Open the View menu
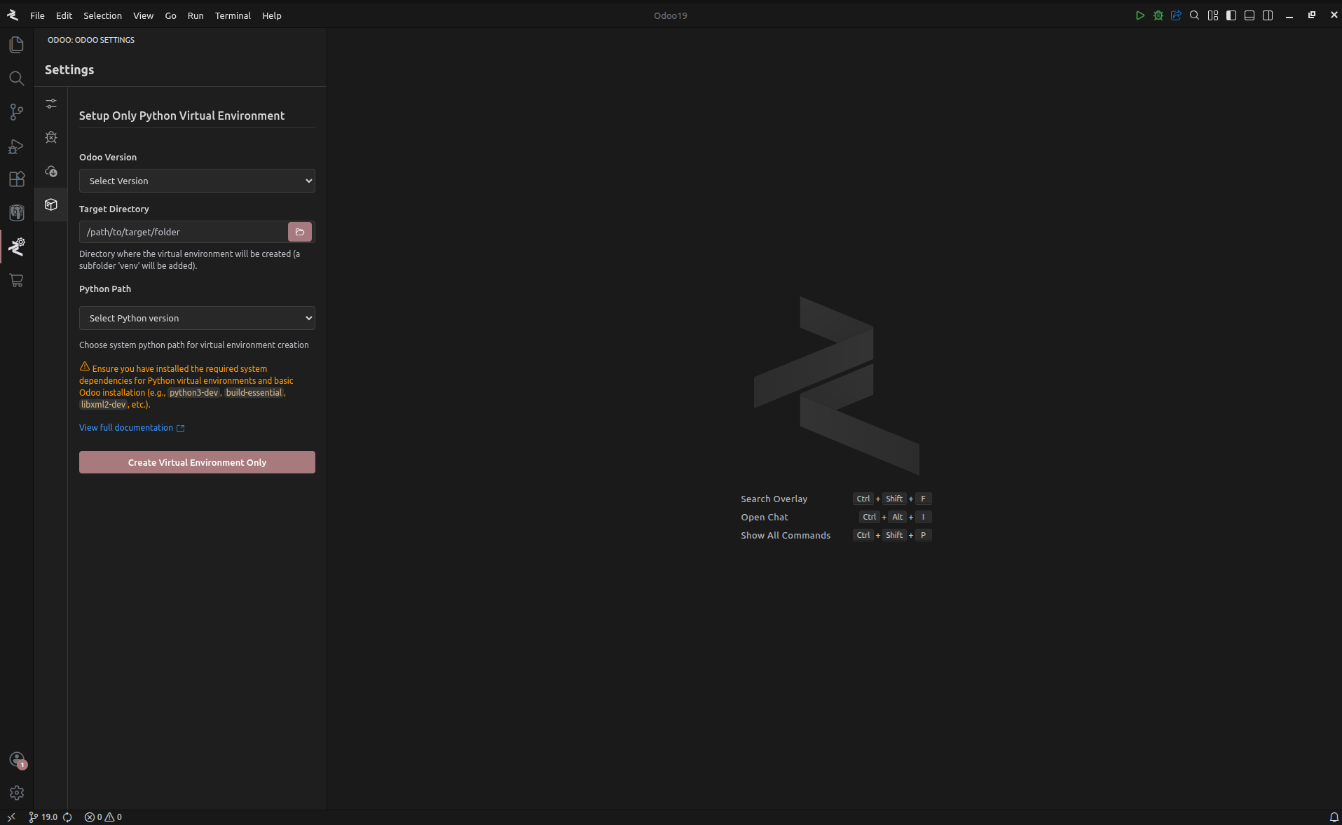The width and height of the screenshot is (1342, 825). 143,15
